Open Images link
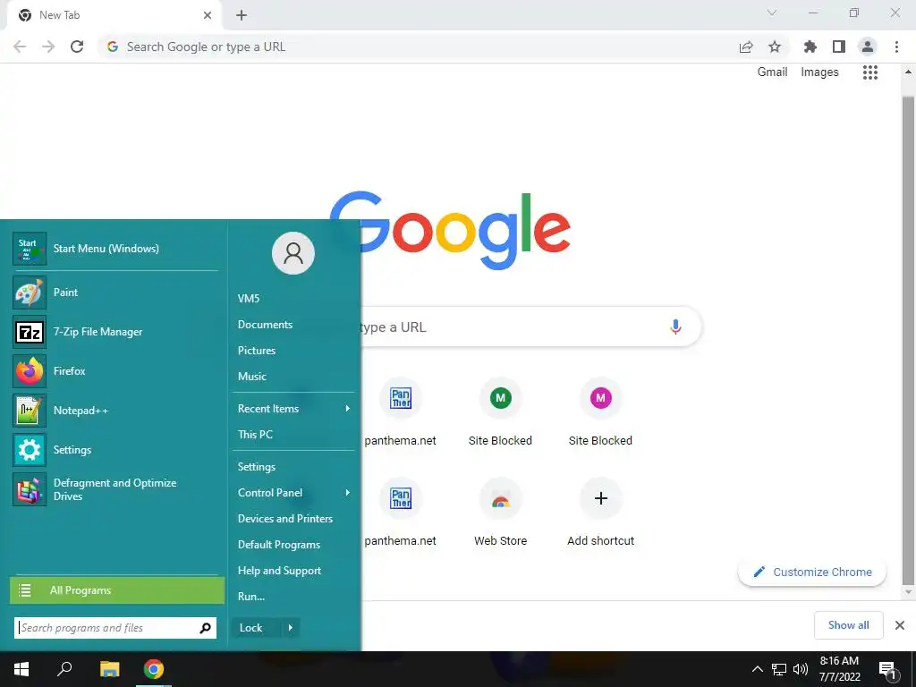Viewport: 916px width, 687px height. click(819, 72)
